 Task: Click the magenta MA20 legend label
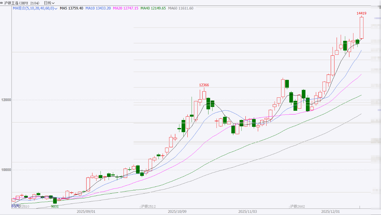click(x=126, y=8)
